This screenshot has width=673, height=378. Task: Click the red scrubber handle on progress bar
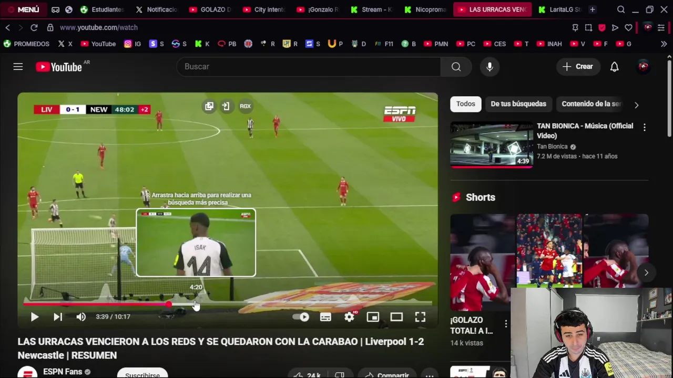click(x=169, y=304)
